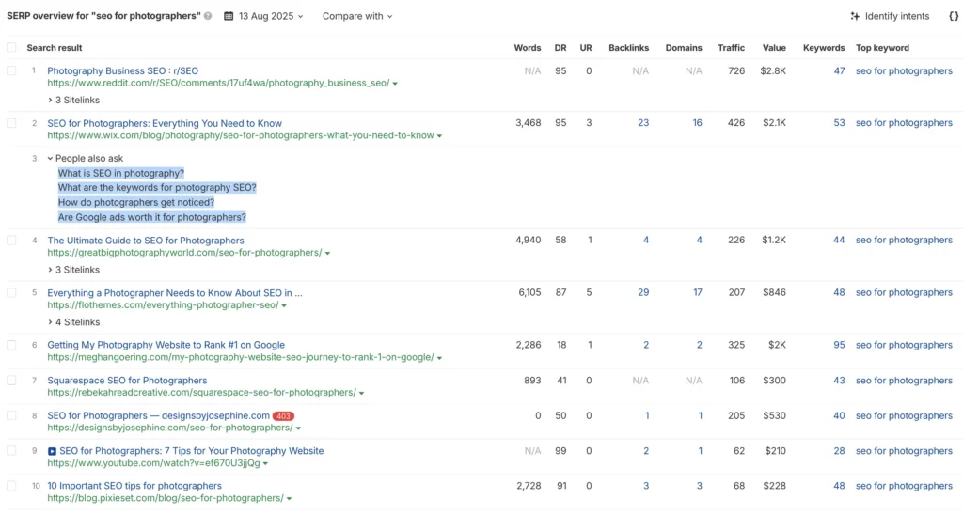
Task: Click the Identify intents sparkle icon
Action: click(x=855, y=16)
